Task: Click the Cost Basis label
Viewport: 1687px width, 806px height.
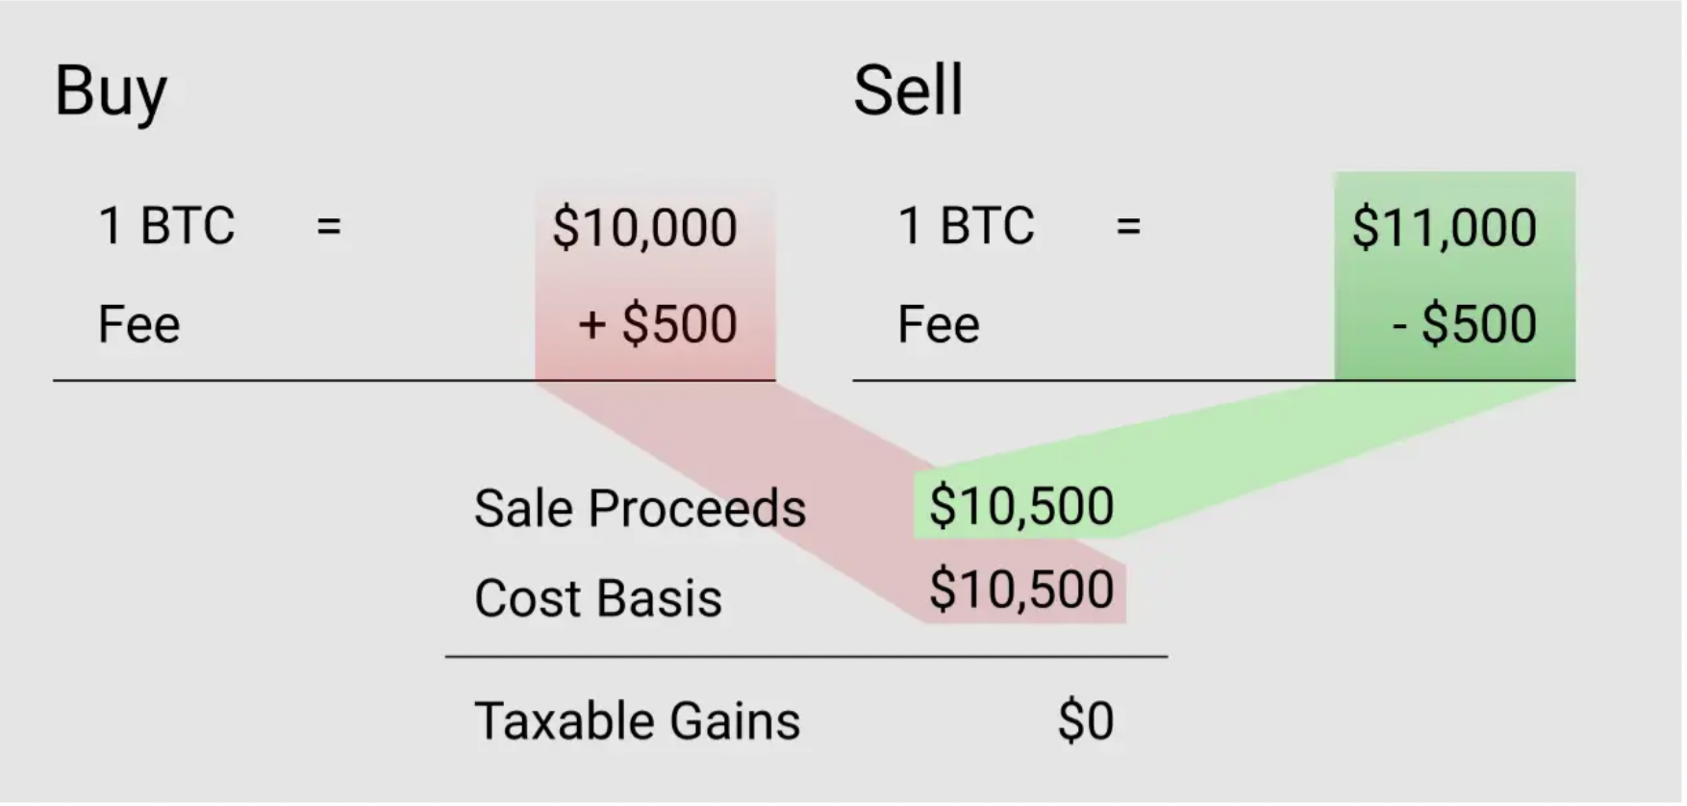Action: tap(597, 598)
